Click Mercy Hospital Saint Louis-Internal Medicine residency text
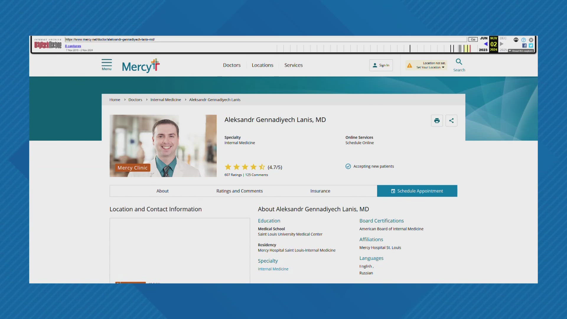Screen dimensions: 567x319 coord(296,250)
